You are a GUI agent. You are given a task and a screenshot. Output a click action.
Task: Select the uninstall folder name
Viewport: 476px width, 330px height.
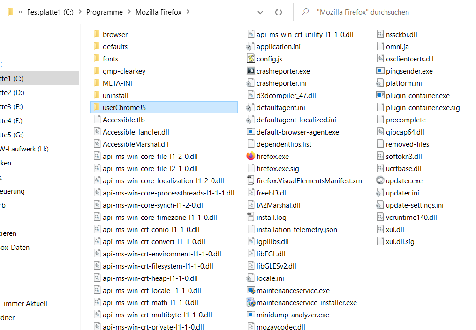click(x=115, y=96)
